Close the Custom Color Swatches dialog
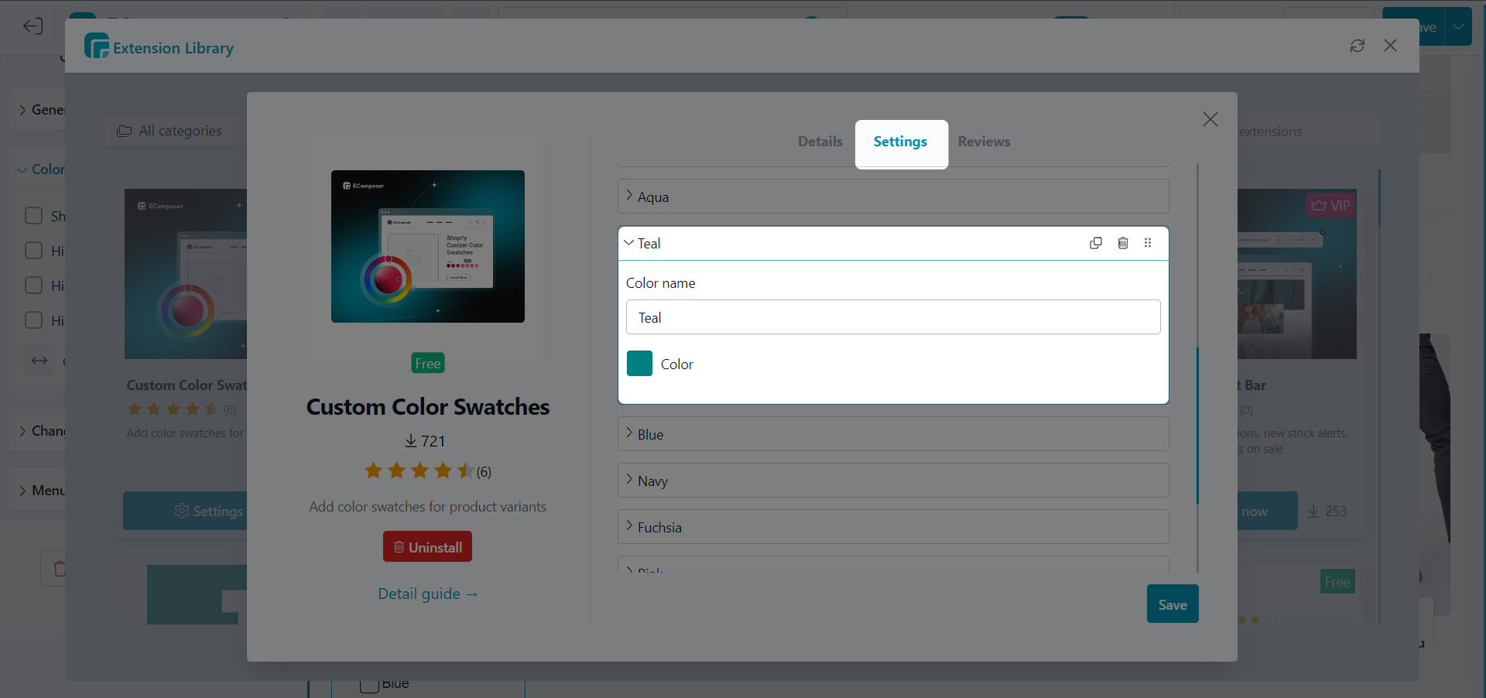The image size is (1486, 698). click(x=1210, y=119)
